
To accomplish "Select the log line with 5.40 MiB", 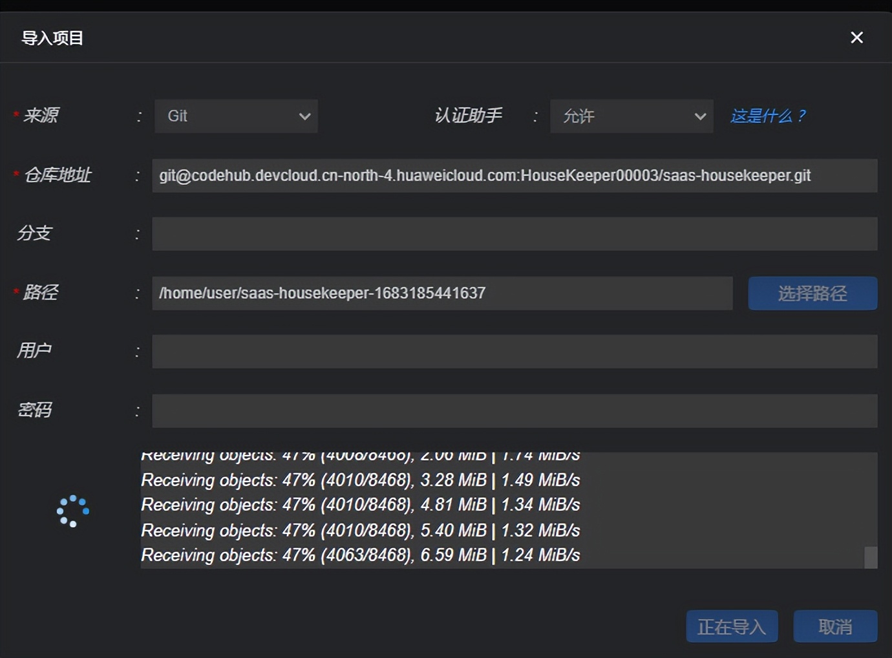I will 360,531.
